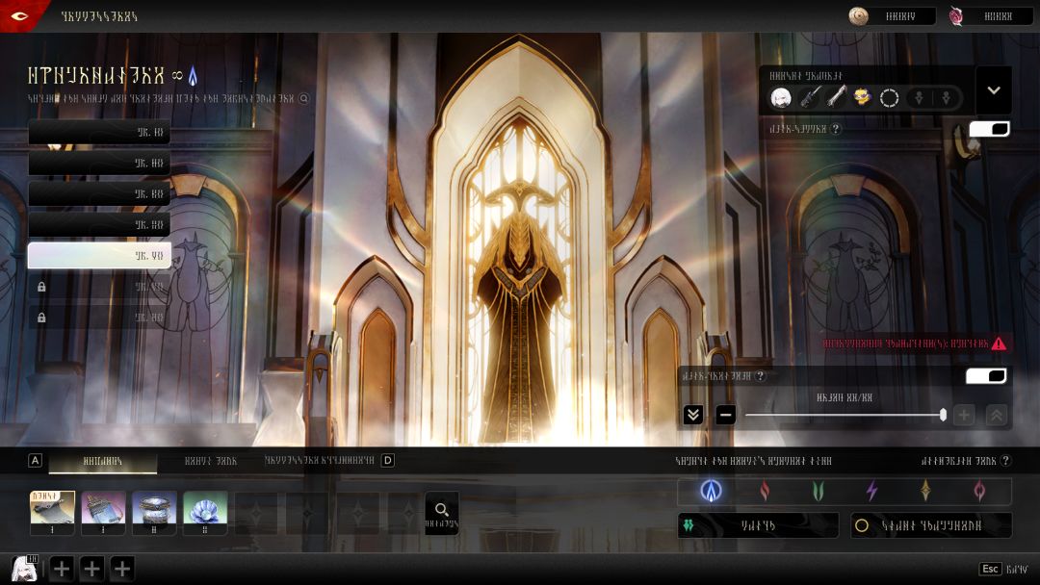Decrease the count with the minus button
Image resolution: width=1040 pixels, height=585 pixels.
coord(726,415)
